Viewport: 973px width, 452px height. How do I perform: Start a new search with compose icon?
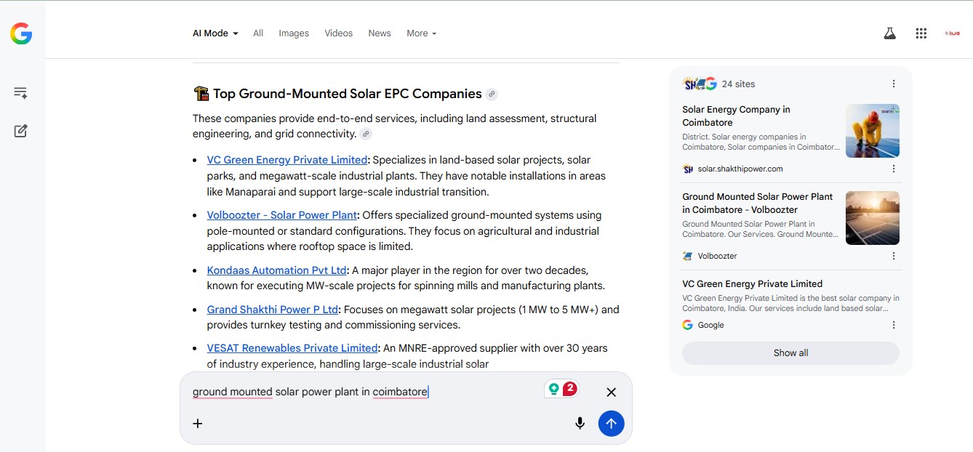click(20, 131)
